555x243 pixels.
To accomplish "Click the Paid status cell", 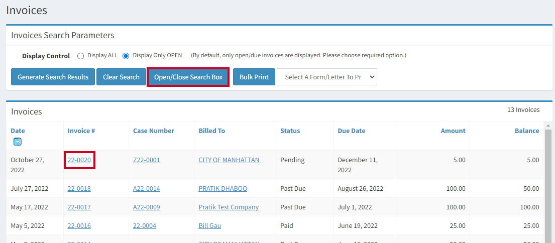I will (x=287, y=225).
